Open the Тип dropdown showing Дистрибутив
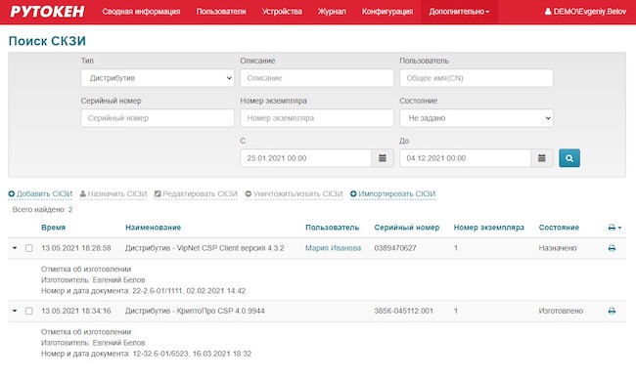Image resolution: width=636 pixels, height=380 pixels. (x=158, y=78)
